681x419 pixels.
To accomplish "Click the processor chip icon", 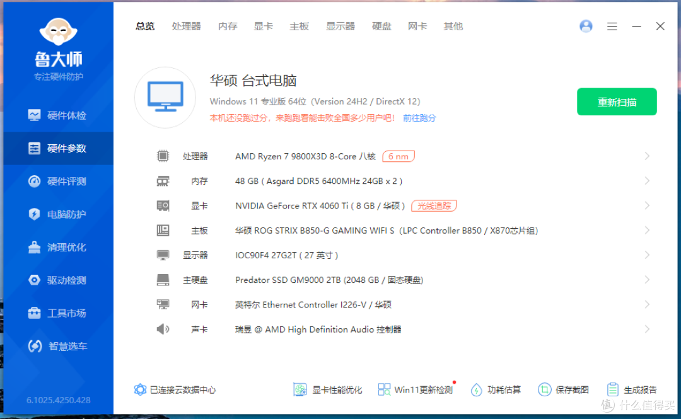I will click(163, 156).
